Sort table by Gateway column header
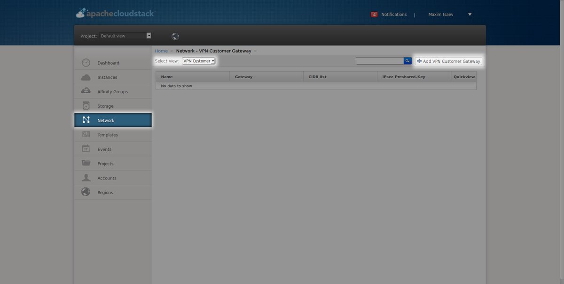 coord(266,76)
